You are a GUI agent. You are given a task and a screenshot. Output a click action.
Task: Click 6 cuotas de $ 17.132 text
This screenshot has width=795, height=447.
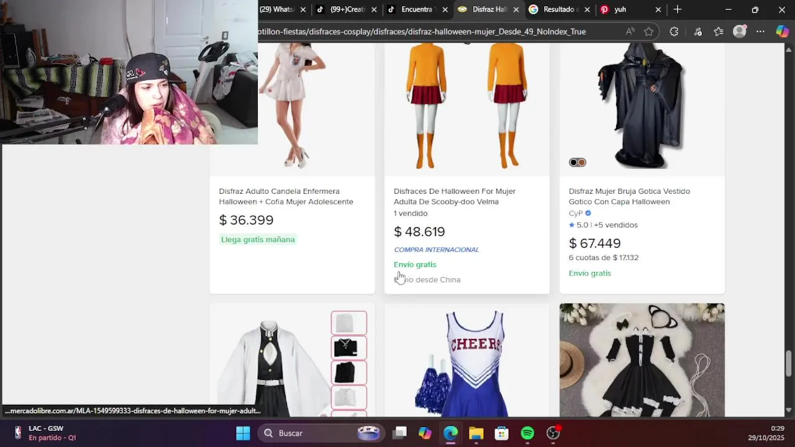pyautogui.click(x=604, y=258)
